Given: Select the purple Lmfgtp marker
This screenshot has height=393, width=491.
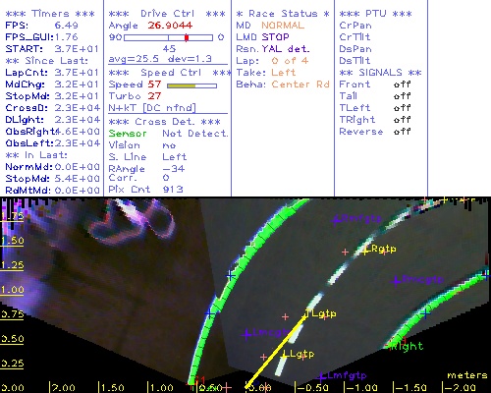Looking at the screenshot, I should pos(322,376).
